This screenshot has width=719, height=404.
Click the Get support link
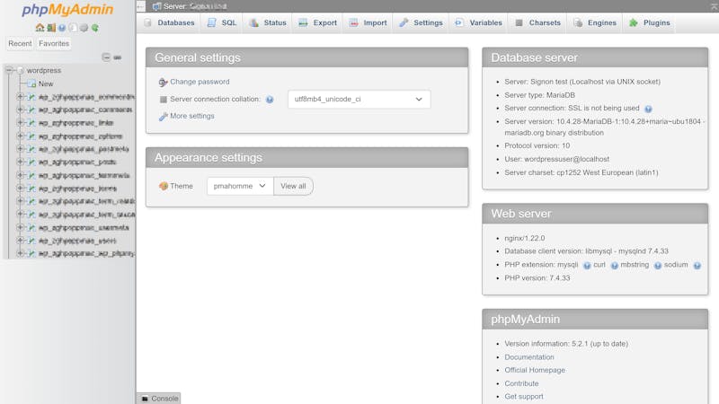(524, 396)
